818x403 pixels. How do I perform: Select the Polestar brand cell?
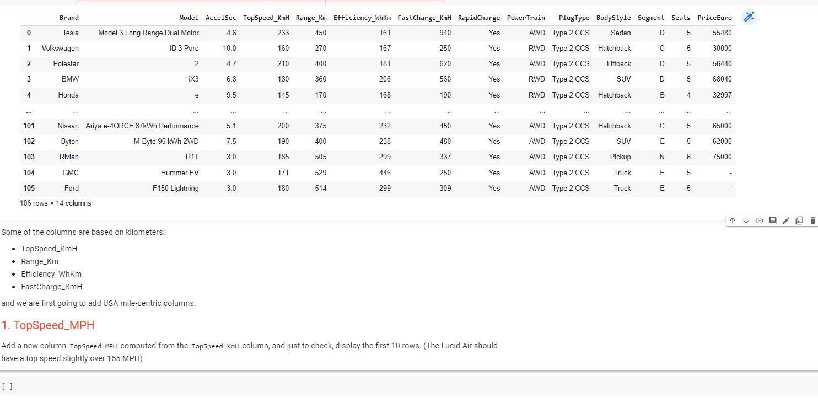pyautogui.click(x=66, y=64)
